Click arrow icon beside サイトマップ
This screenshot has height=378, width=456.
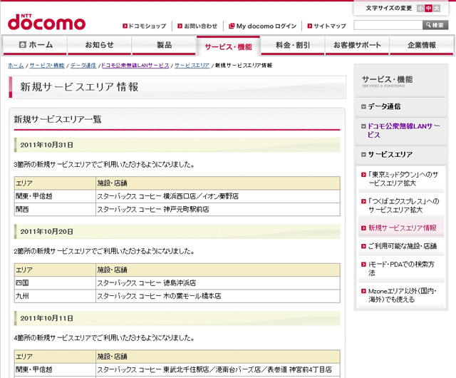[x=310, y=26]
